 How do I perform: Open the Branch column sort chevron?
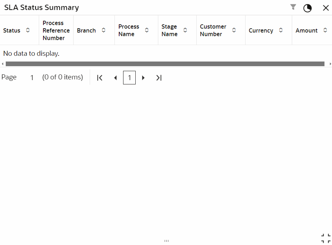tap(103, 30)
